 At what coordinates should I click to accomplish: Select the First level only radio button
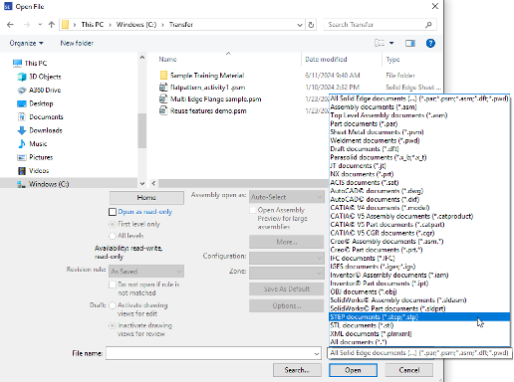point(113,224)
